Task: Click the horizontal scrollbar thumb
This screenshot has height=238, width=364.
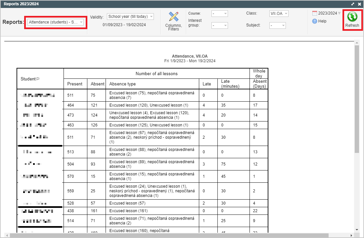Action: click(169, 235)
